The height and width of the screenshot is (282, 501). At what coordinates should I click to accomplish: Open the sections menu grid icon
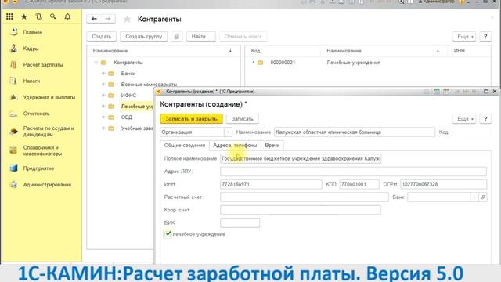tap(9, 16)
